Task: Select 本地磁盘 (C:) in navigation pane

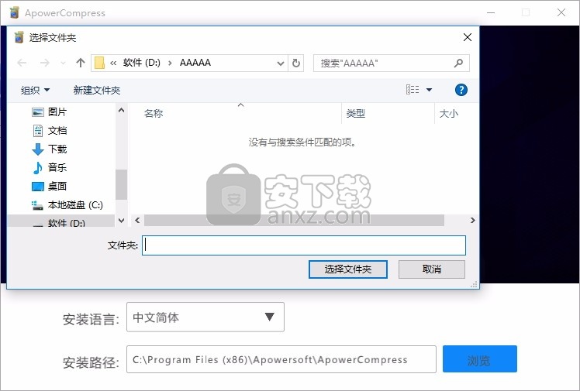Action: [x=75, y=204]
